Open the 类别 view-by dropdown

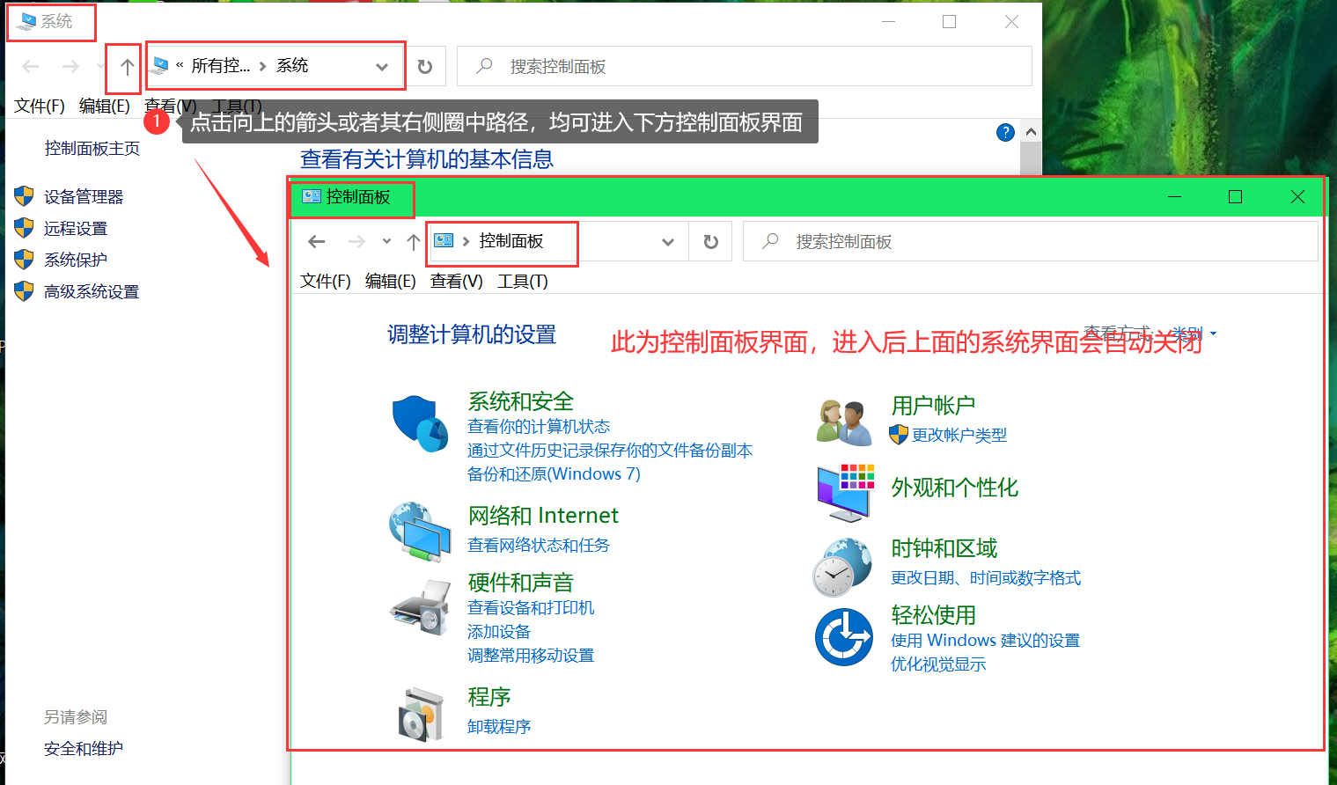pos(1194,334)
